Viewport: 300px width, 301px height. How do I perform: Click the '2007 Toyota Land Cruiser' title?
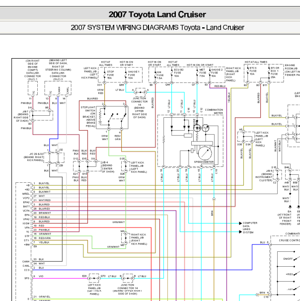click(157, 14)
